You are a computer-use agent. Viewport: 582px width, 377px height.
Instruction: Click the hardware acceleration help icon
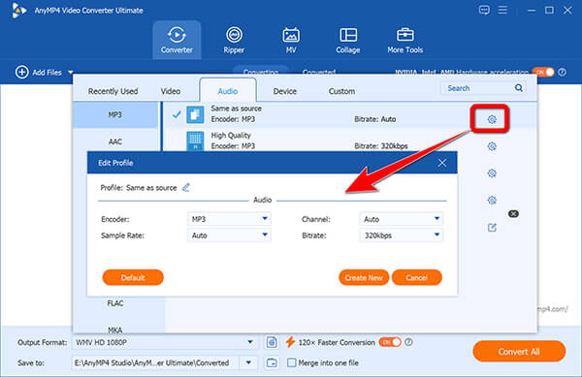coord(563,73)
